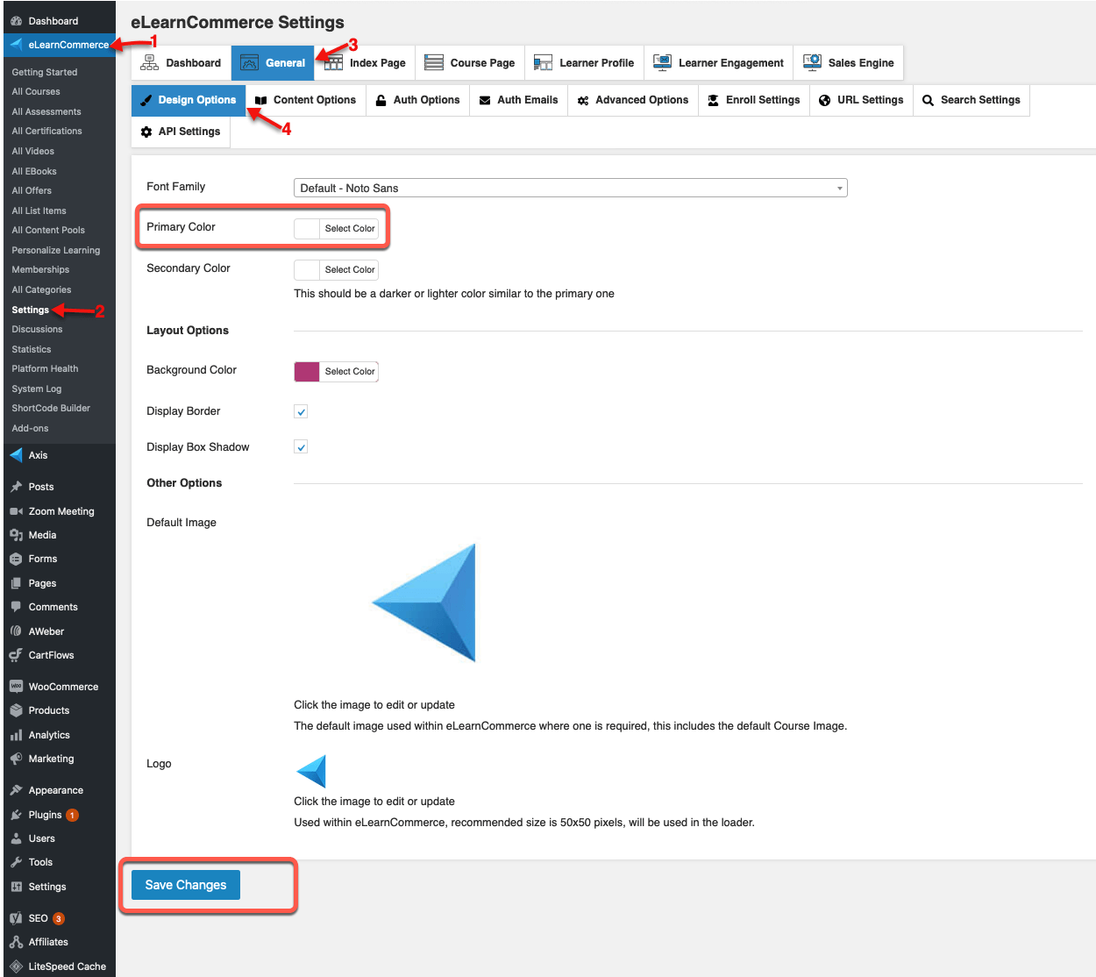Click the small Logo image to update

(x=311, y=772)
